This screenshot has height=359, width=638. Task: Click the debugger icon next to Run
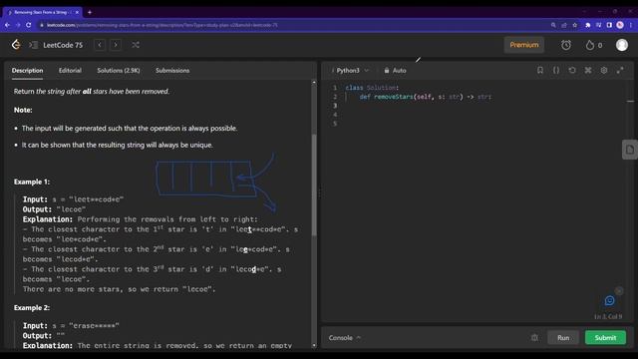(534, 337)
